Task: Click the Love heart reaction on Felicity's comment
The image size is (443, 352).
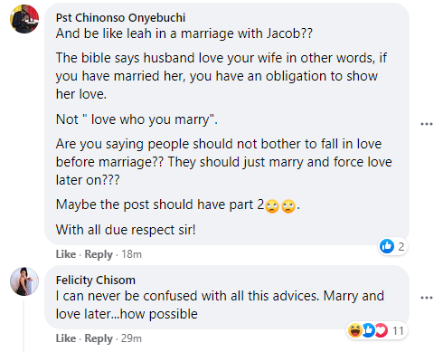Action: [x=381, y=330]
